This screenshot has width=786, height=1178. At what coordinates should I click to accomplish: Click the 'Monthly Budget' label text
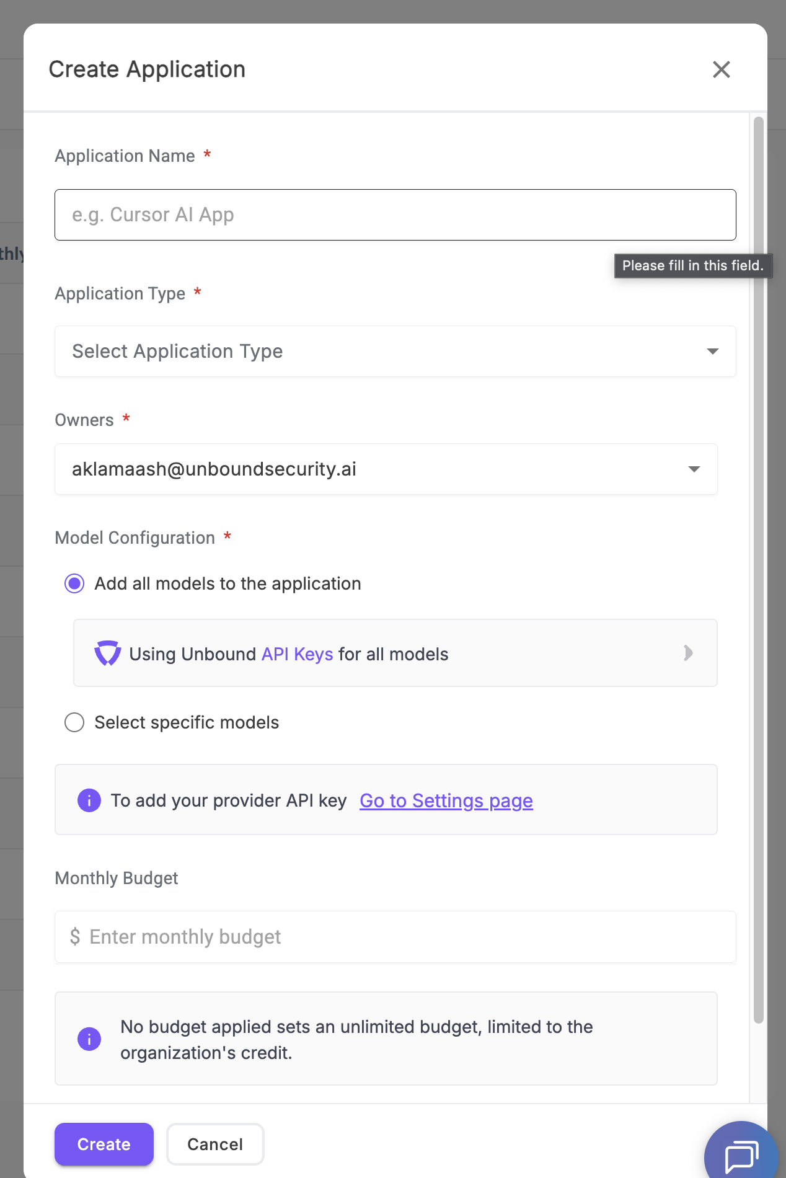pyautogui.click(x=117, y=878)
